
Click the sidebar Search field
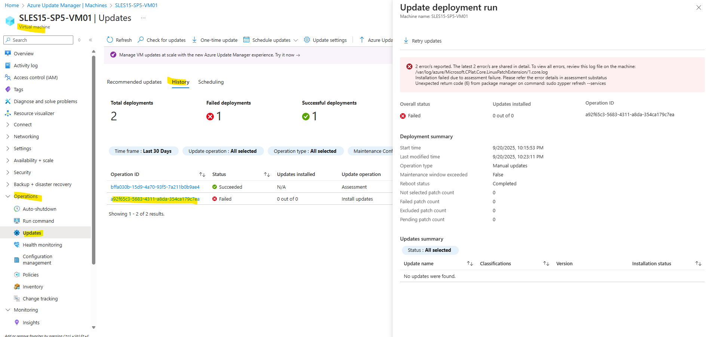coord(38,40)
